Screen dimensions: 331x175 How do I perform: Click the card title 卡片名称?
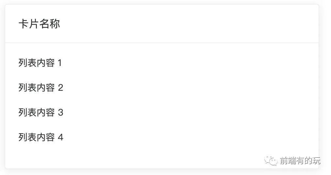[39, 24]
